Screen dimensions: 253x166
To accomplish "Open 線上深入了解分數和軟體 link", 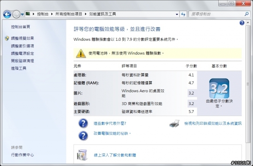I will tap(115, 155).
